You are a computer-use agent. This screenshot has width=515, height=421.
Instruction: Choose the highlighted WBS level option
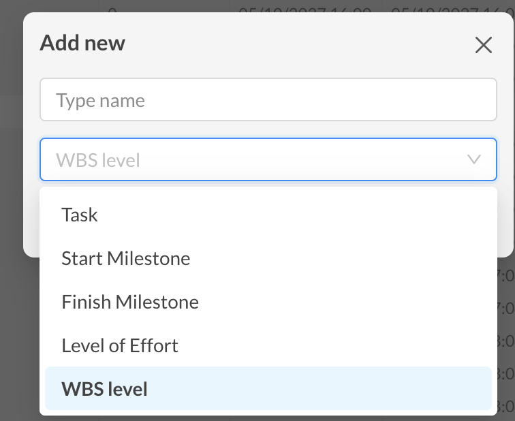268,388
